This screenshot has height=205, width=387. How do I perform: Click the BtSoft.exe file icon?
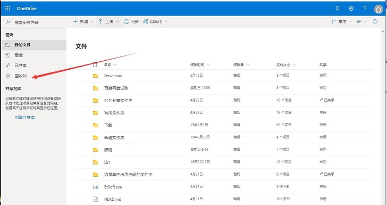click(x=96, y=187)
